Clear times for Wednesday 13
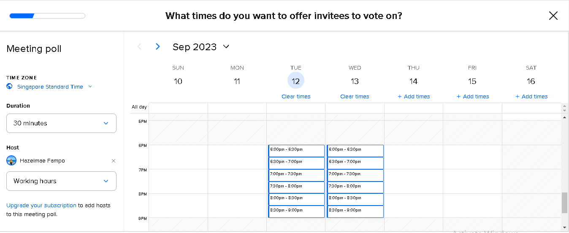This screenshot has width=569, height=233. [x=355, y=97]
